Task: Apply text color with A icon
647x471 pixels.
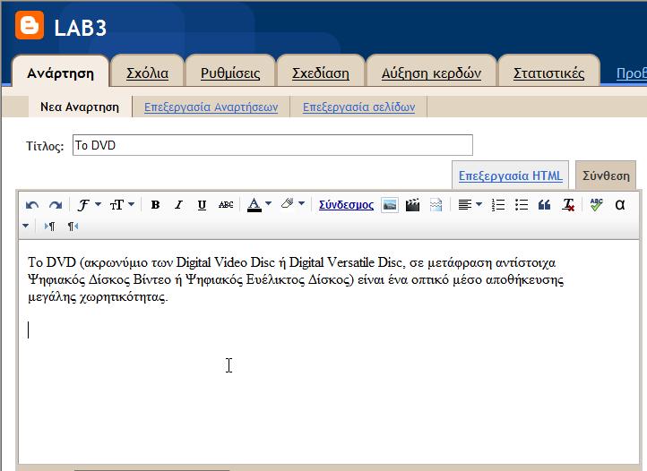Action: [x=254, y=205]
